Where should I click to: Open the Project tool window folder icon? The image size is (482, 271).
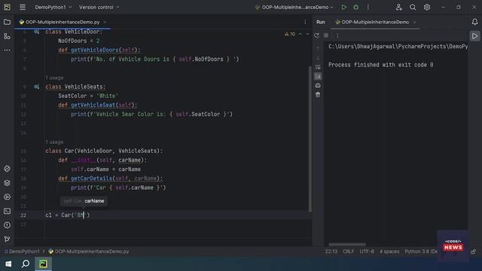pos(7,22)
